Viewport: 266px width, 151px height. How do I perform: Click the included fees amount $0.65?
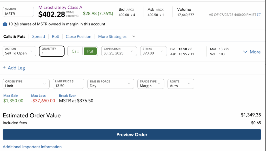pyautogui.click(x=256, y=123)
